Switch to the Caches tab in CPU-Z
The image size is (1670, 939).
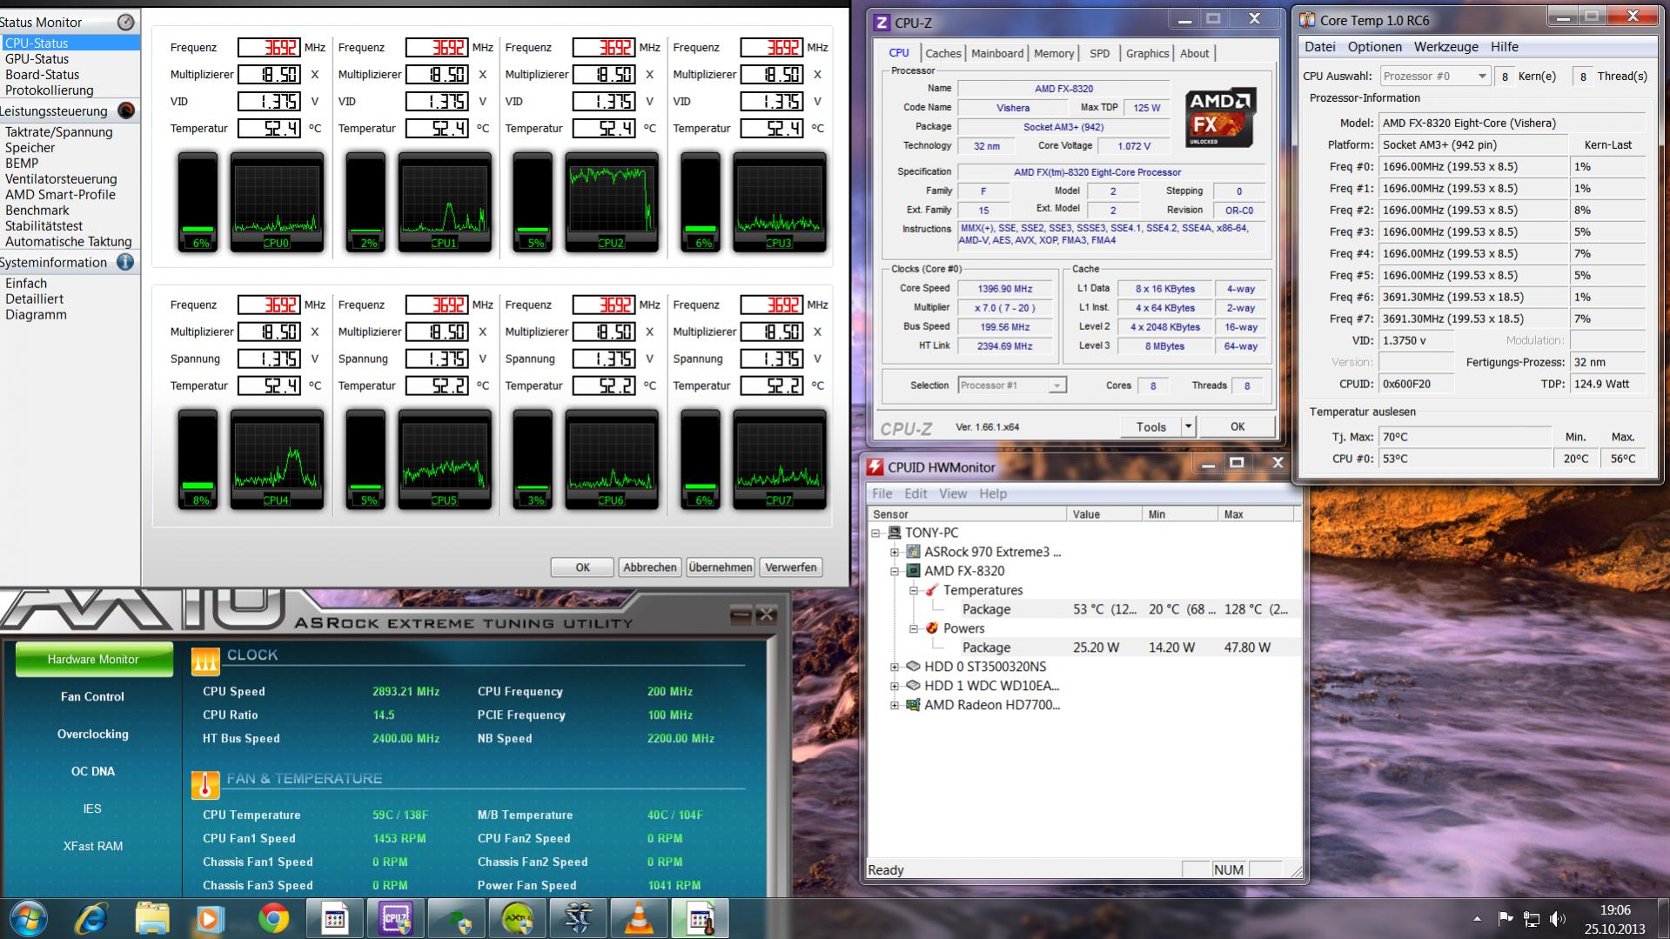click(x=942, y=53)
